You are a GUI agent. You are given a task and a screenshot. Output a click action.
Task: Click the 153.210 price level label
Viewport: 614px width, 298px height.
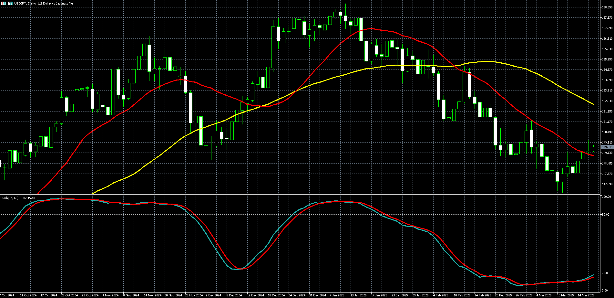607,90
